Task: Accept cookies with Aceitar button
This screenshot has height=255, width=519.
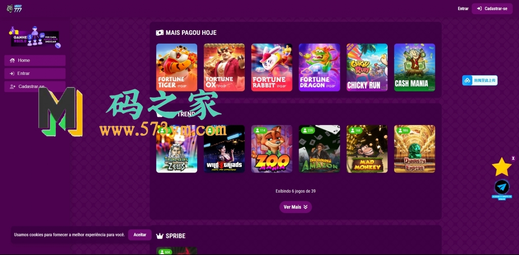Action: [x=140, y=235]
